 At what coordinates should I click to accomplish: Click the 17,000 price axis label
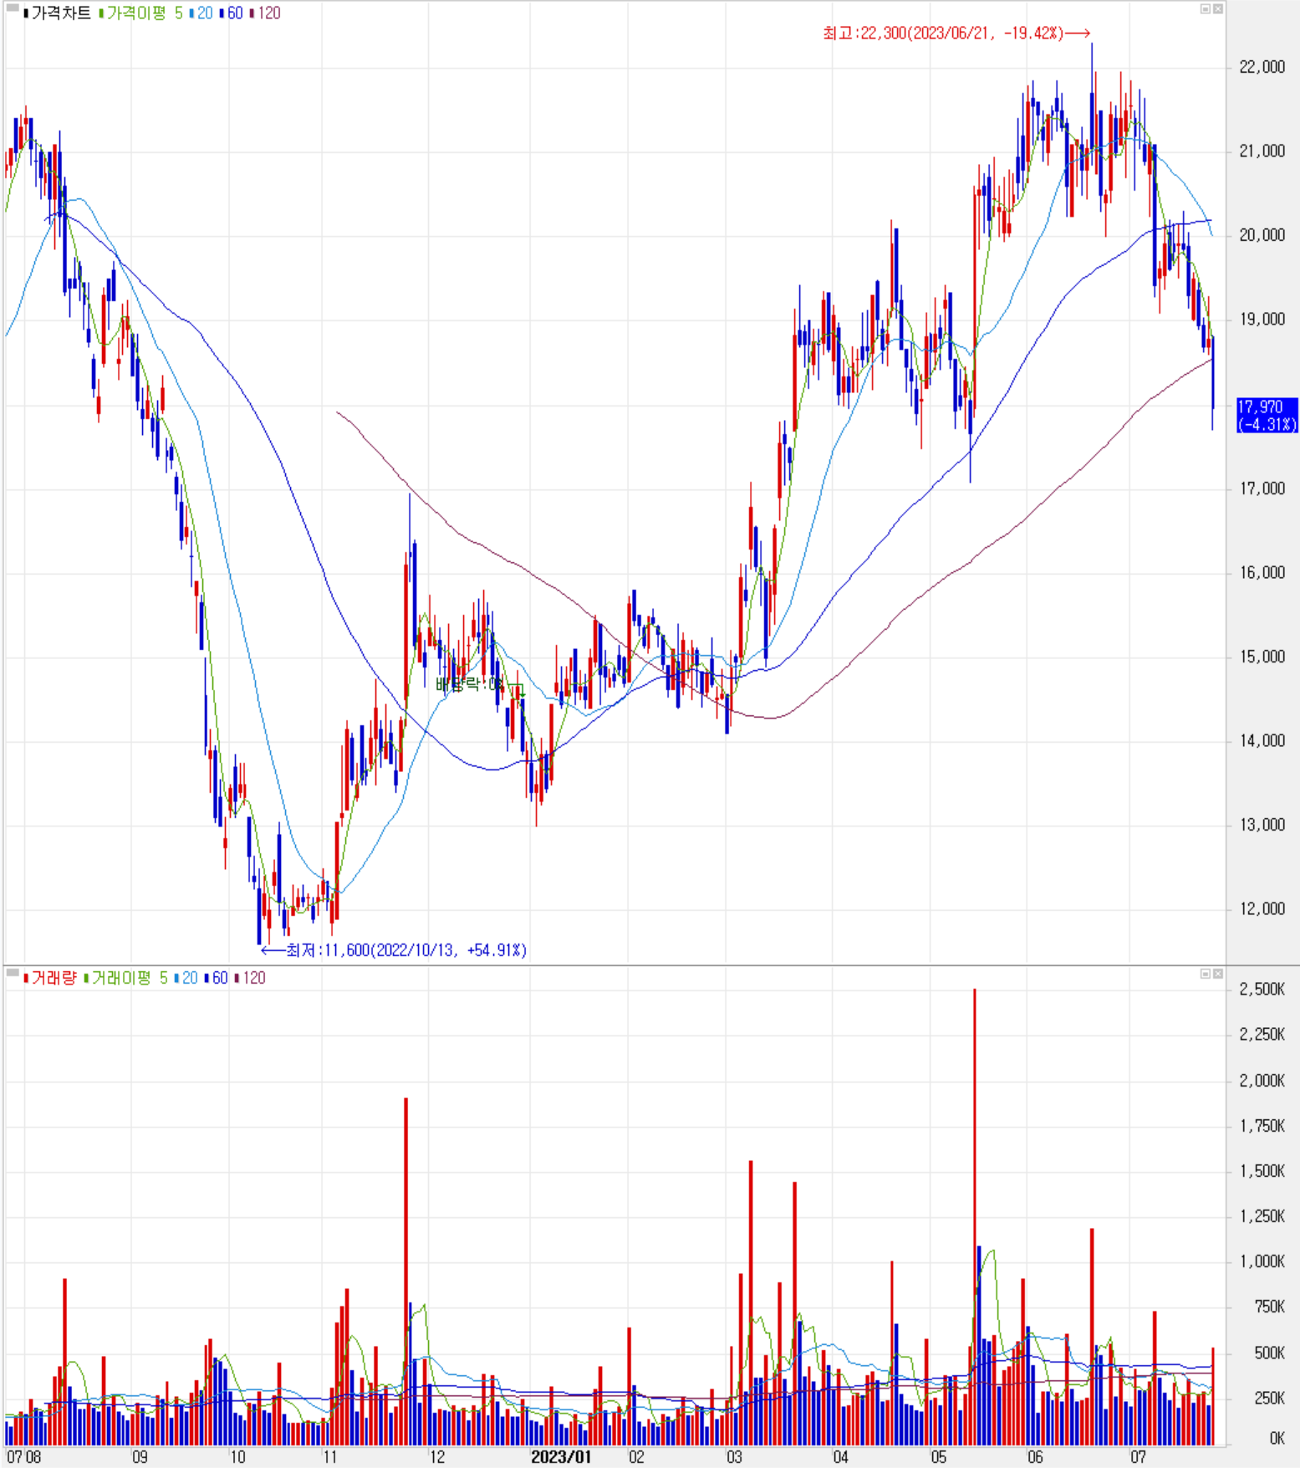1262,488
